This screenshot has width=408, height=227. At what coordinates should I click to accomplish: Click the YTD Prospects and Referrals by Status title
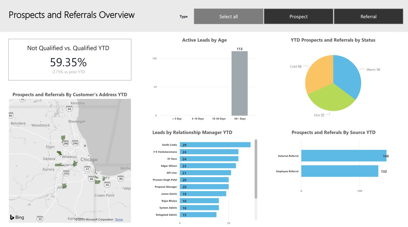click(333, 40)
